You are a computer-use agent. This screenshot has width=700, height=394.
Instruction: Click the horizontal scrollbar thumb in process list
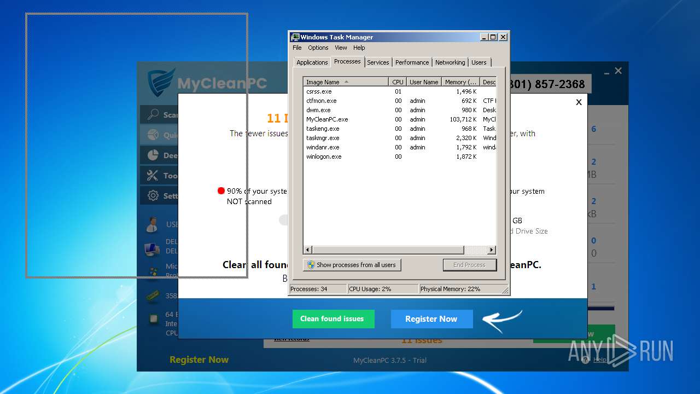pyautogui.click(x=388, y=250)
